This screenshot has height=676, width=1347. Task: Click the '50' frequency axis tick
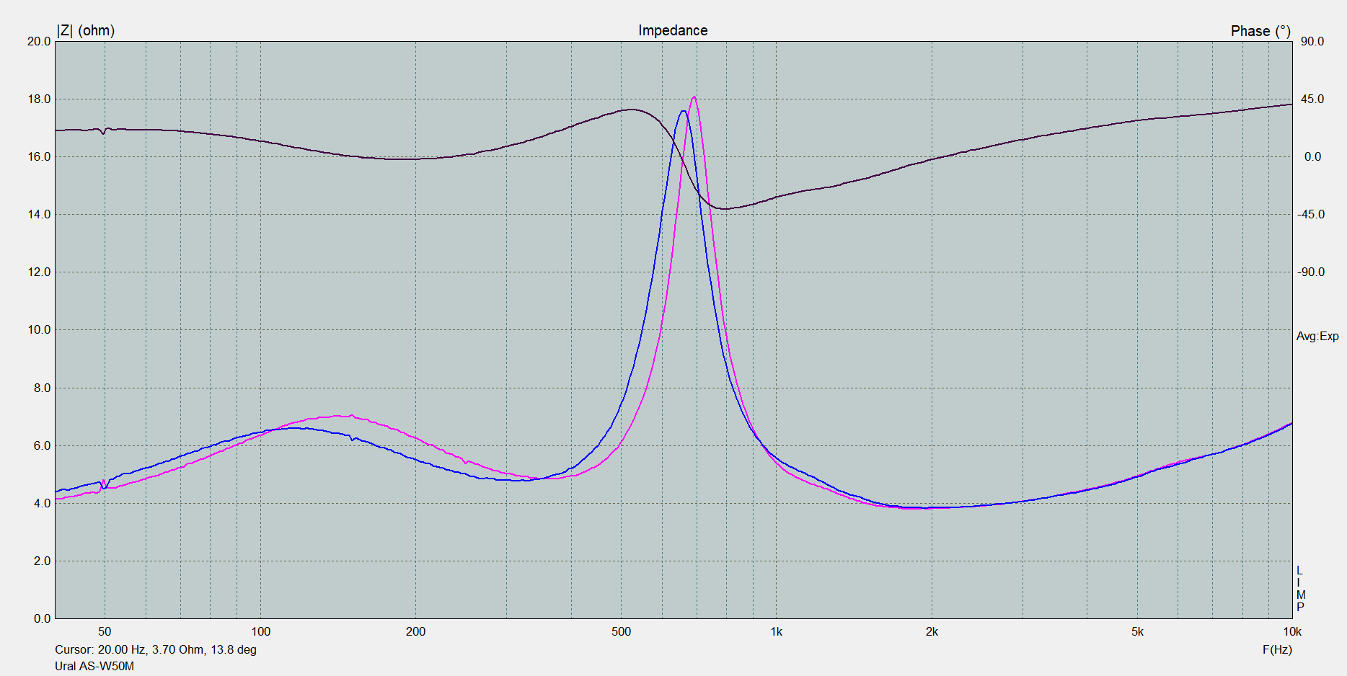coord(105,631)
